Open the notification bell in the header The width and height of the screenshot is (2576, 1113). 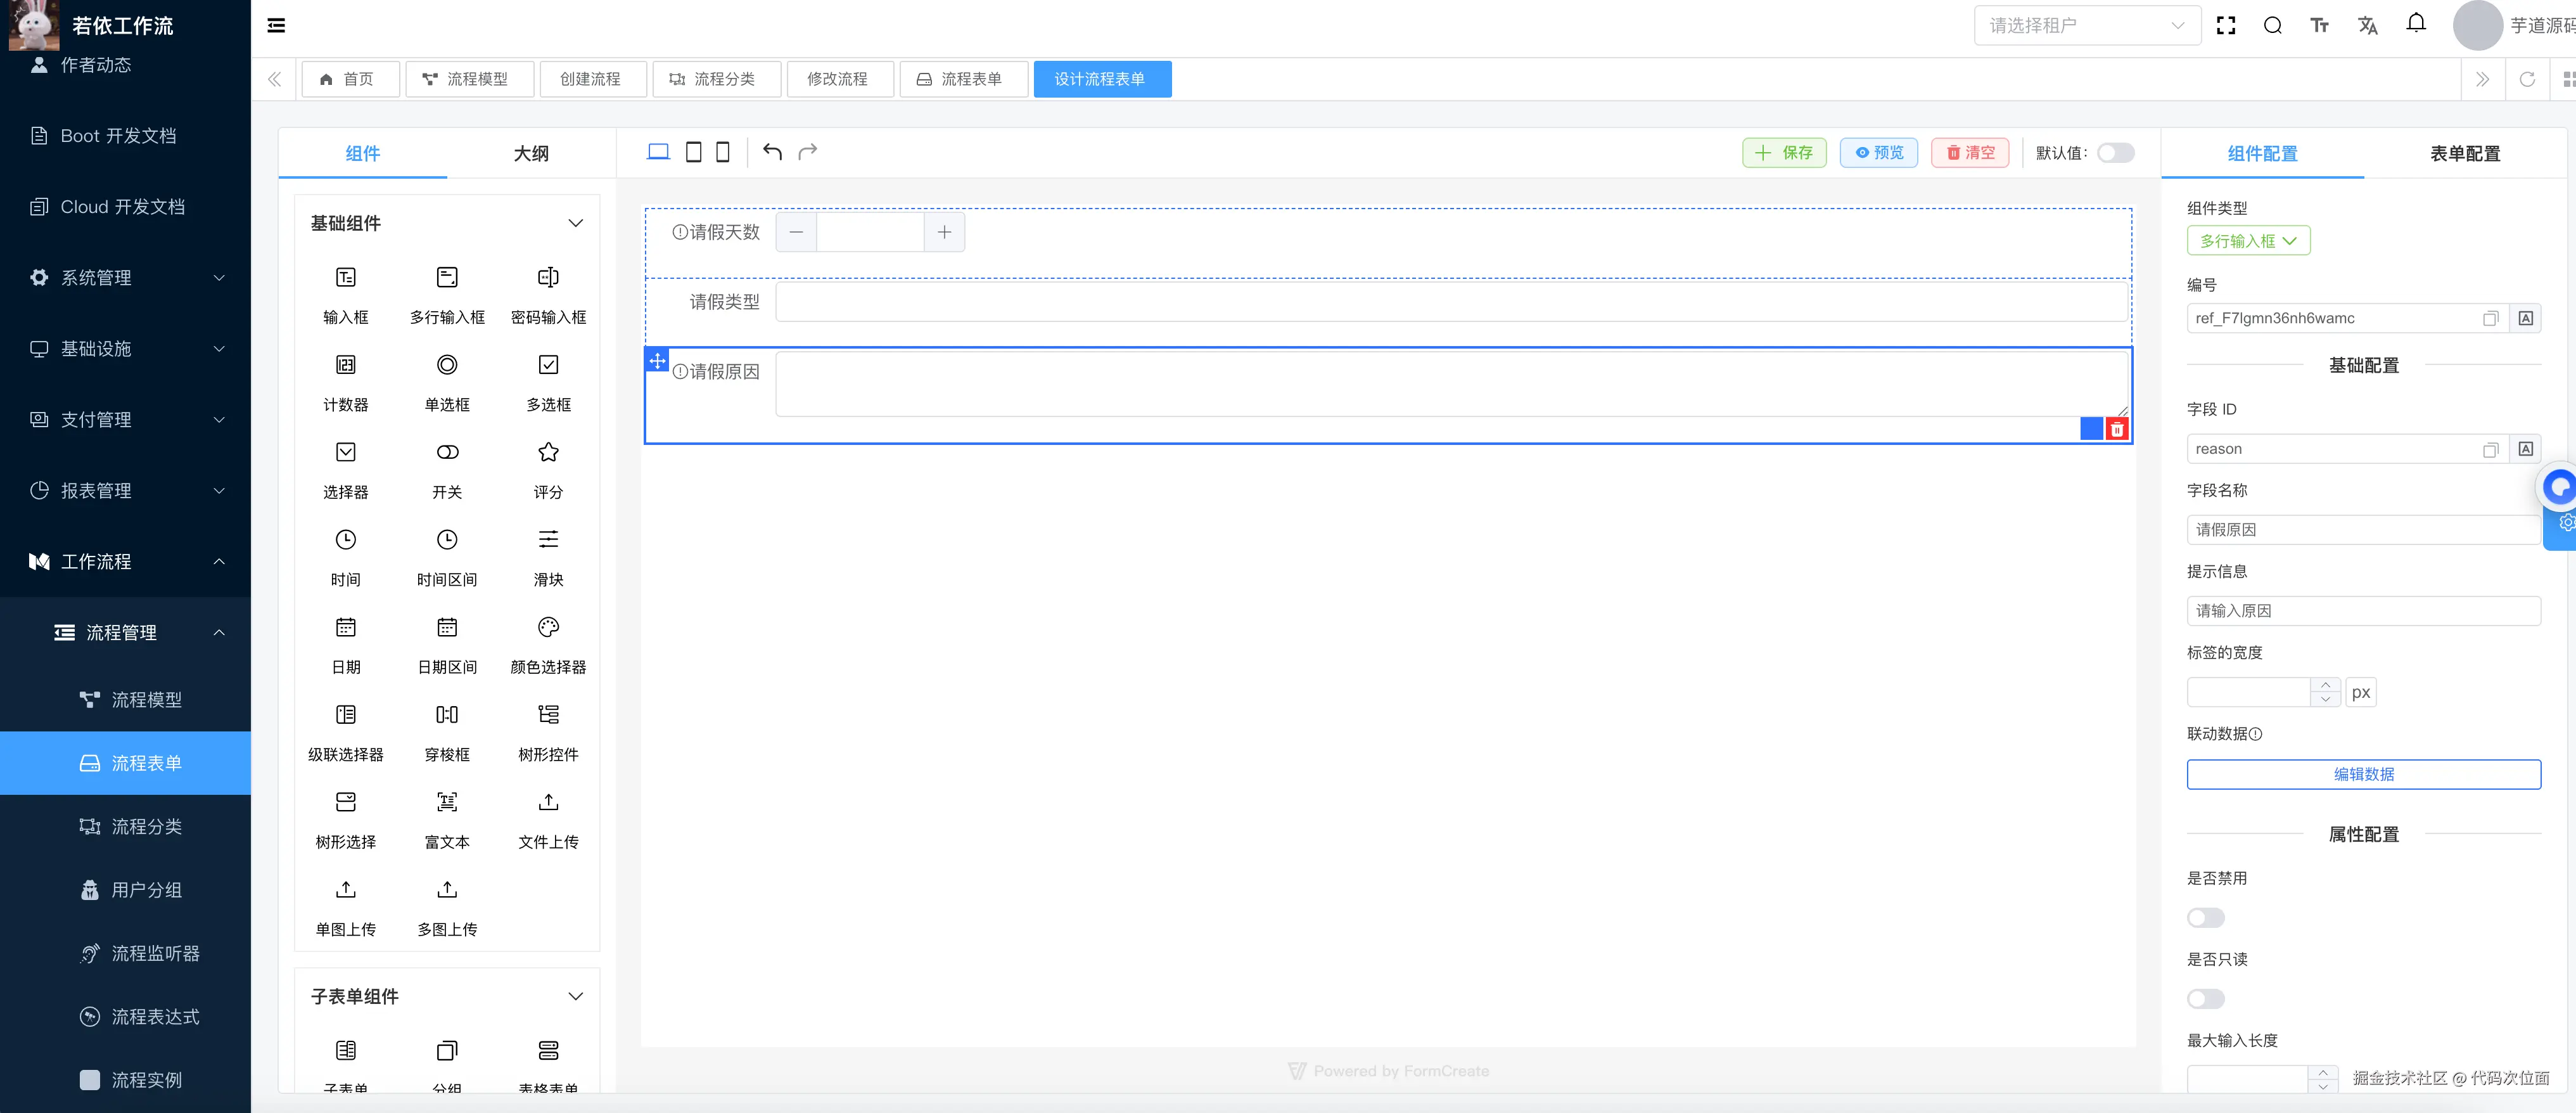pyautogui.click(x=2415, y=24)
